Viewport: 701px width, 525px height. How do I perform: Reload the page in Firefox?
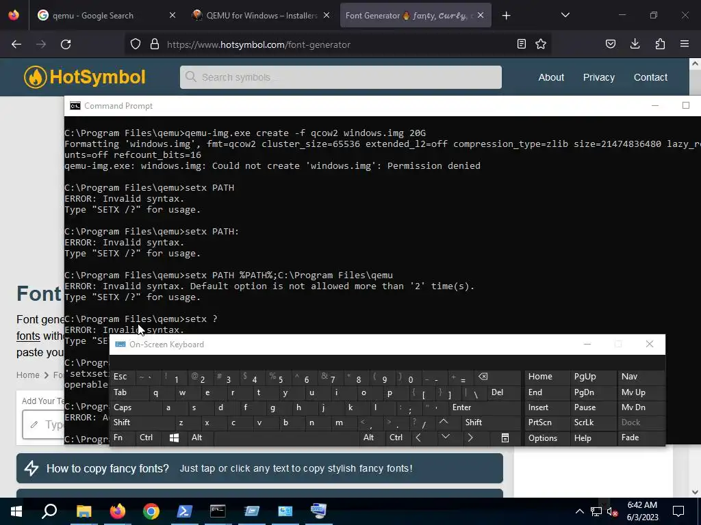pos(66,44)
